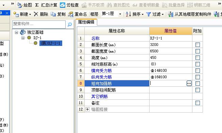222x133 pixels.
Task: Click gear icon beside (底)DJ-1-1
Action: click(35, 43)
